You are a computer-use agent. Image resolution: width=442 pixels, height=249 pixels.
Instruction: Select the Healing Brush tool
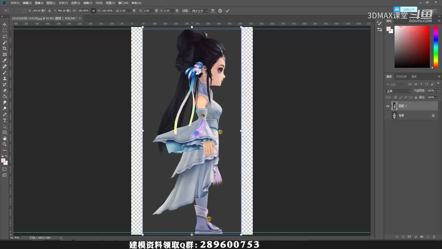[4, 66]
